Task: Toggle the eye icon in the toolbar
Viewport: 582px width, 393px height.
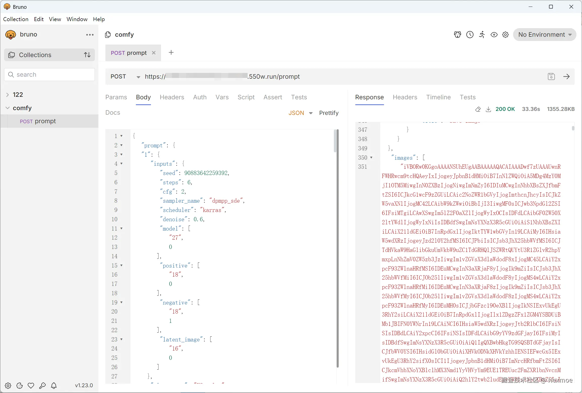Action: click(x=494, y=35)
